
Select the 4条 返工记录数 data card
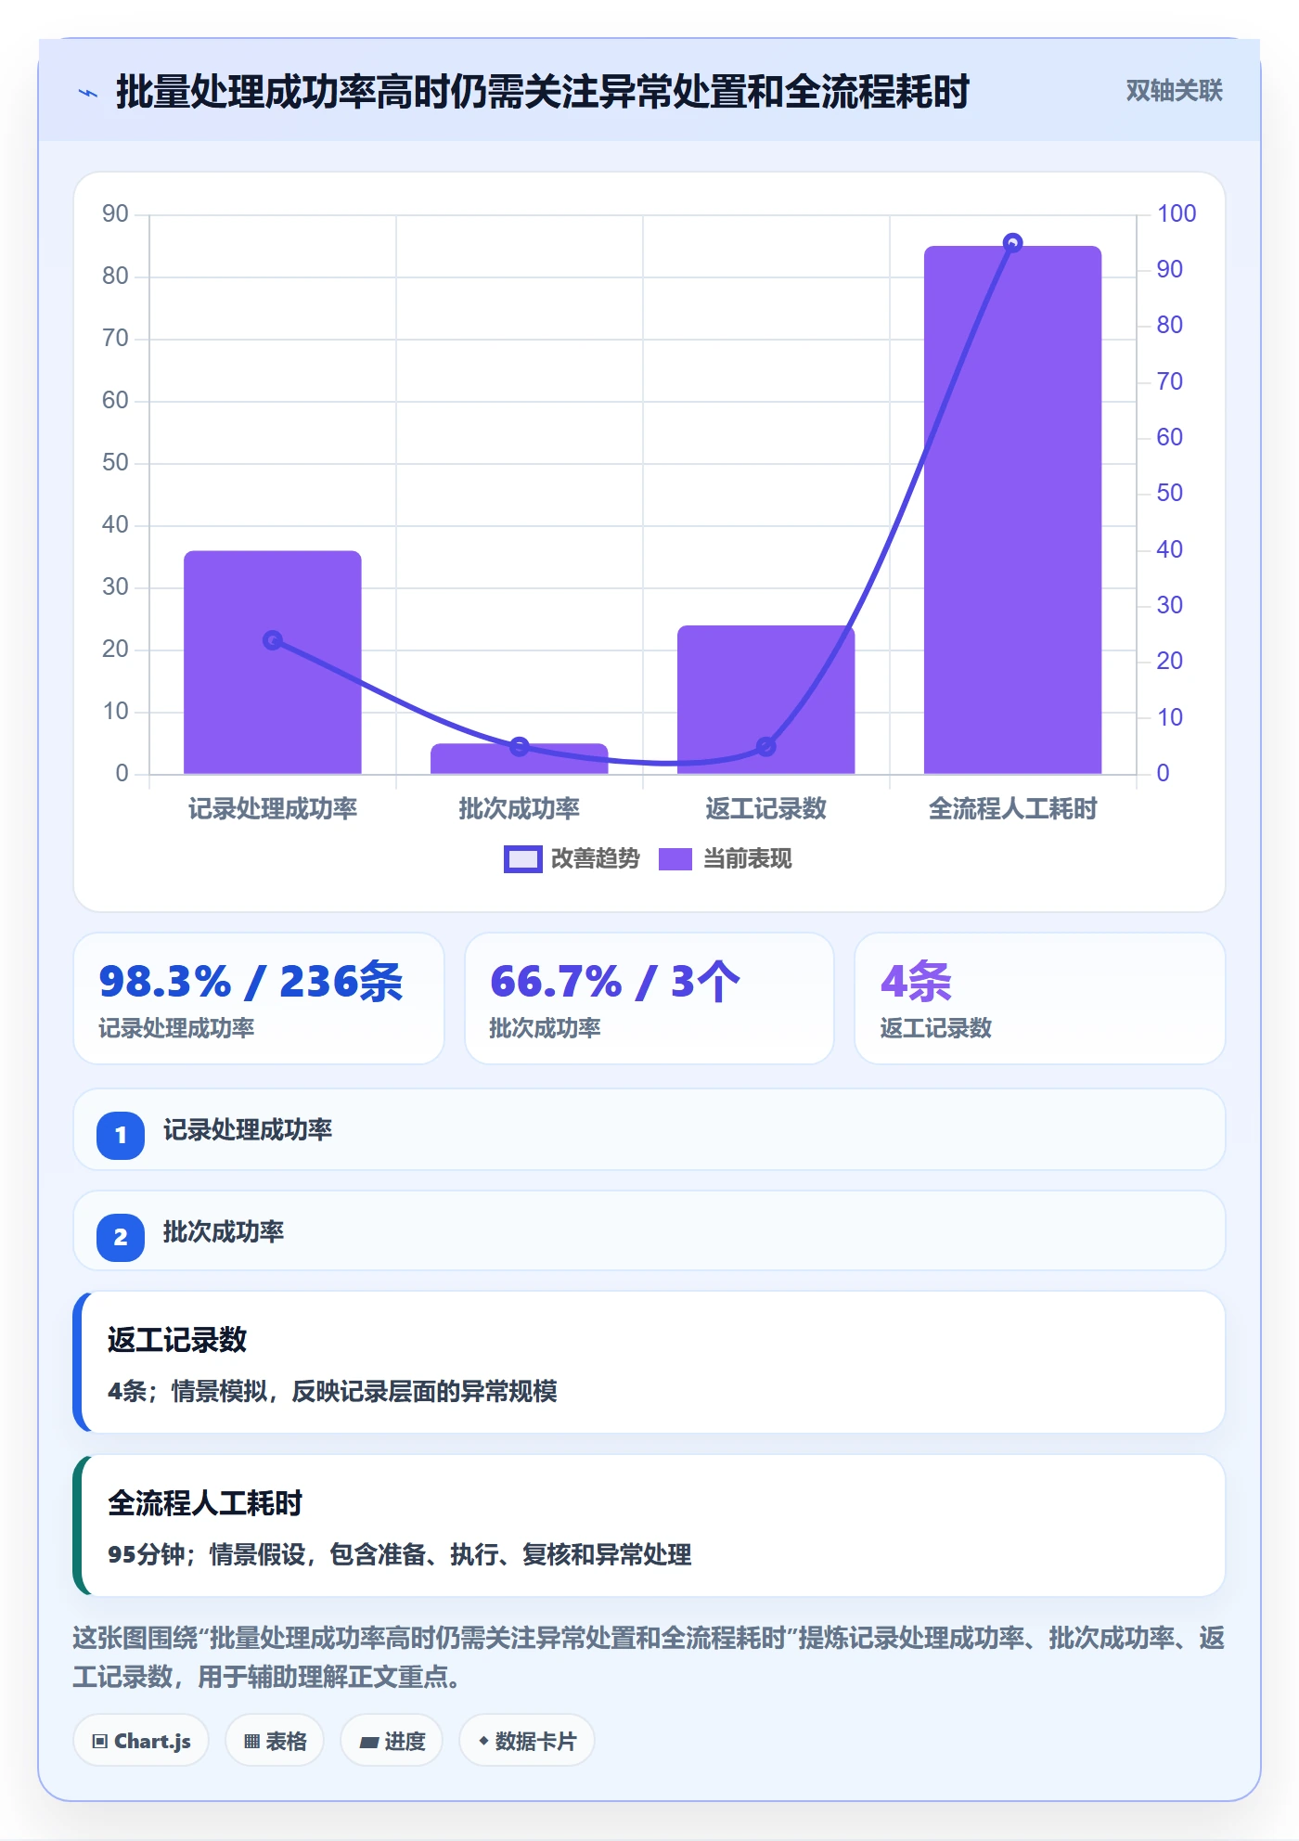pos(1040,998)
